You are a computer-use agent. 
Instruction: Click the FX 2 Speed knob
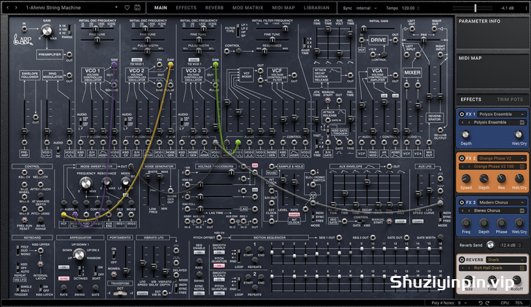pyautogui.click(x=466, y=178)
